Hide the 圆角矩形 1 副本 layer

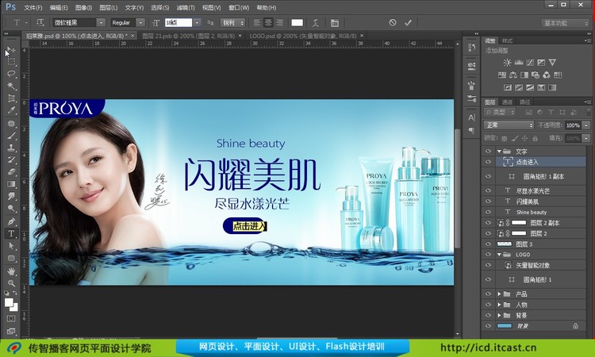(488, 176)
